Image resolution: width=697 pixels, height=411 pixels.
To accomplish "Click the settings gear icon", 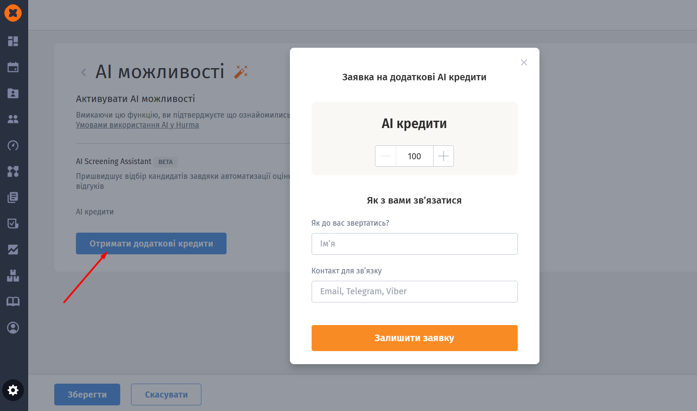I will coord(13,390).
